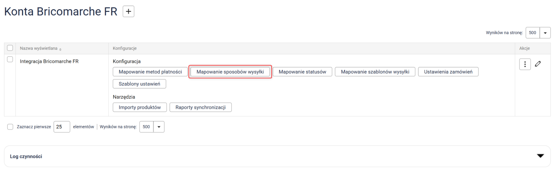
Task: Go to Ustawienia zamówień
Action: (448, 72)
